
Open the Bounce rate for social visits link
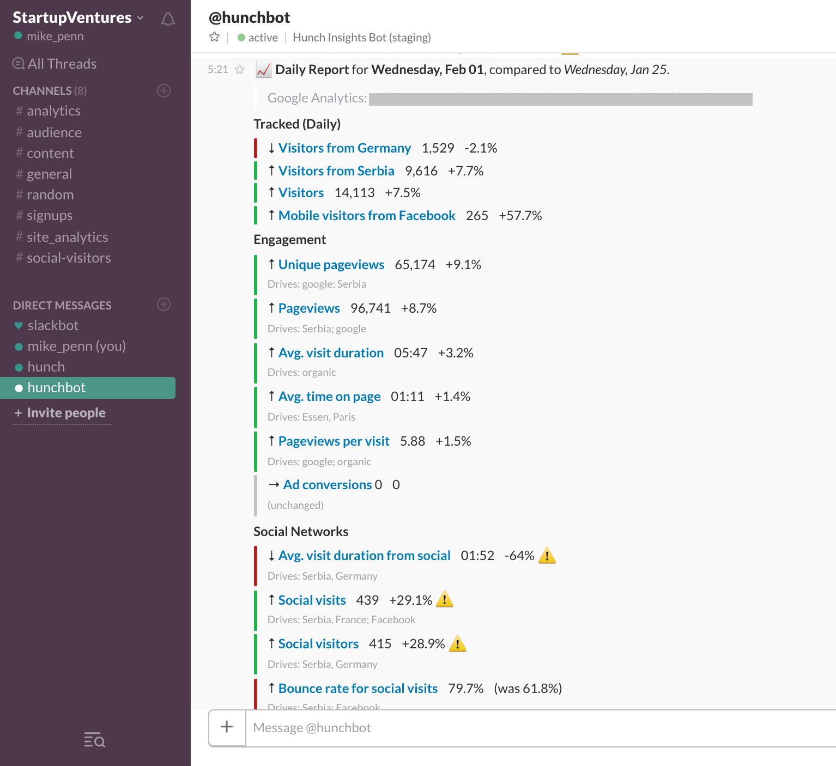coord(358,689)
